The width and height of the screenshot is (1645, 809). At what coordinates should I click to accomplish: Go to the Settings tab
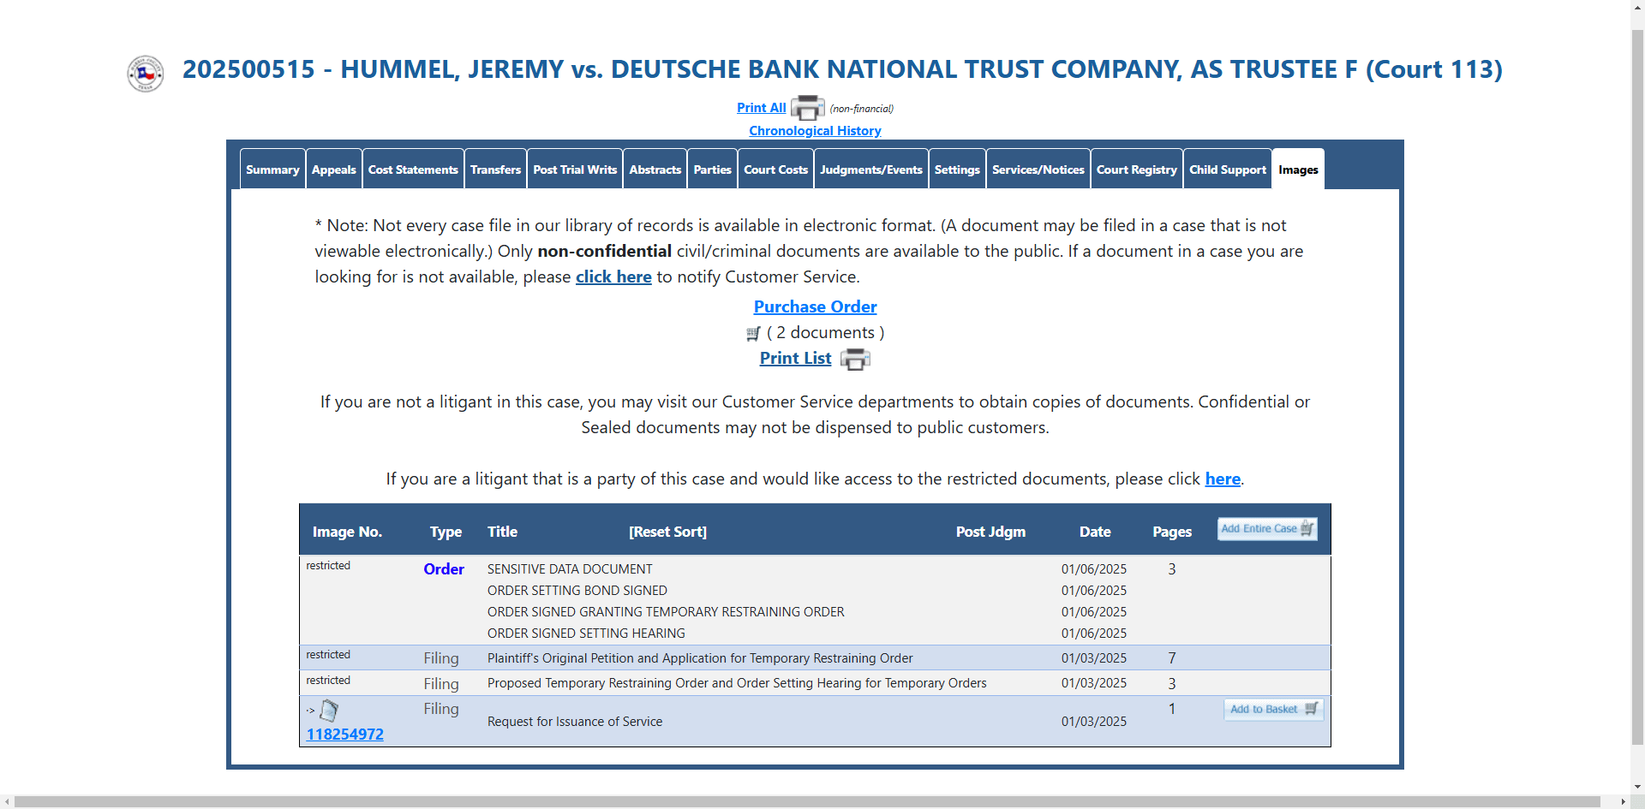pos(957,170)
